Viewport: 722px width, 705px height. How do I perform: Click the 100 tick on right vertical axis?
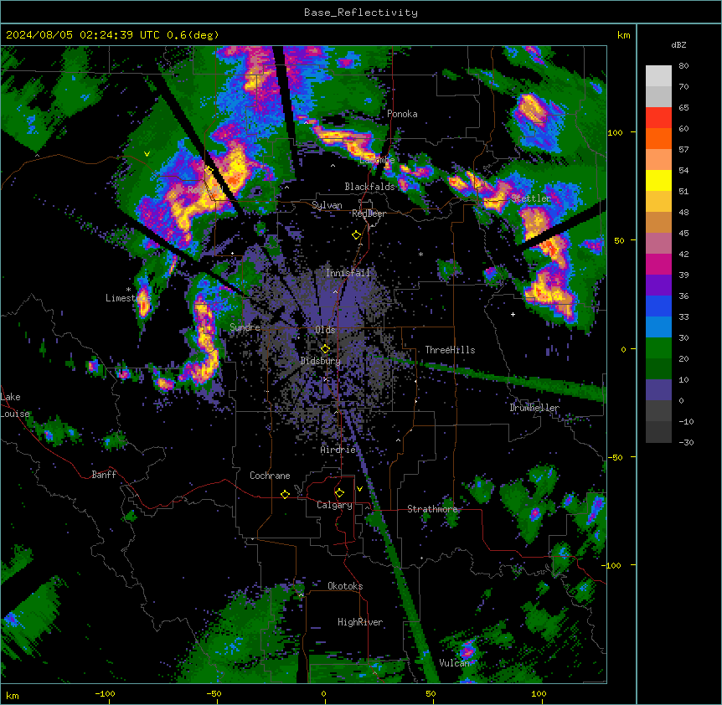[615, 132]
